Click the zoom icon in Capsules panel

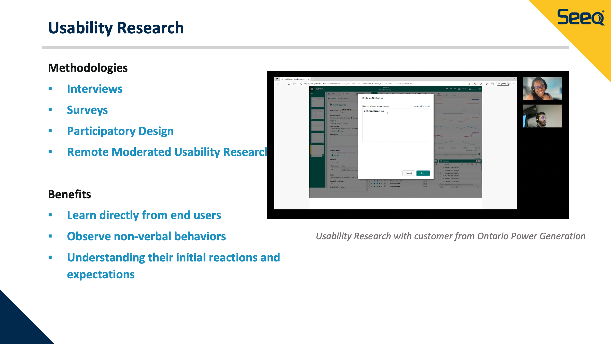click(x=477, y=161)
